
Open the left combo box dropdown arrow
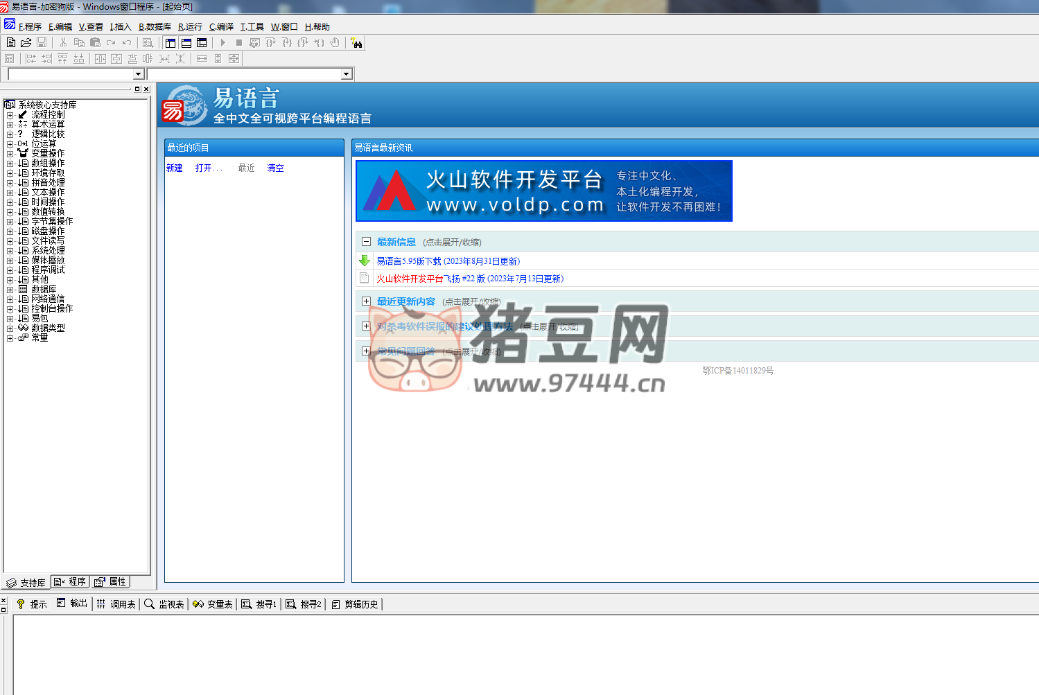click(138, 74)
